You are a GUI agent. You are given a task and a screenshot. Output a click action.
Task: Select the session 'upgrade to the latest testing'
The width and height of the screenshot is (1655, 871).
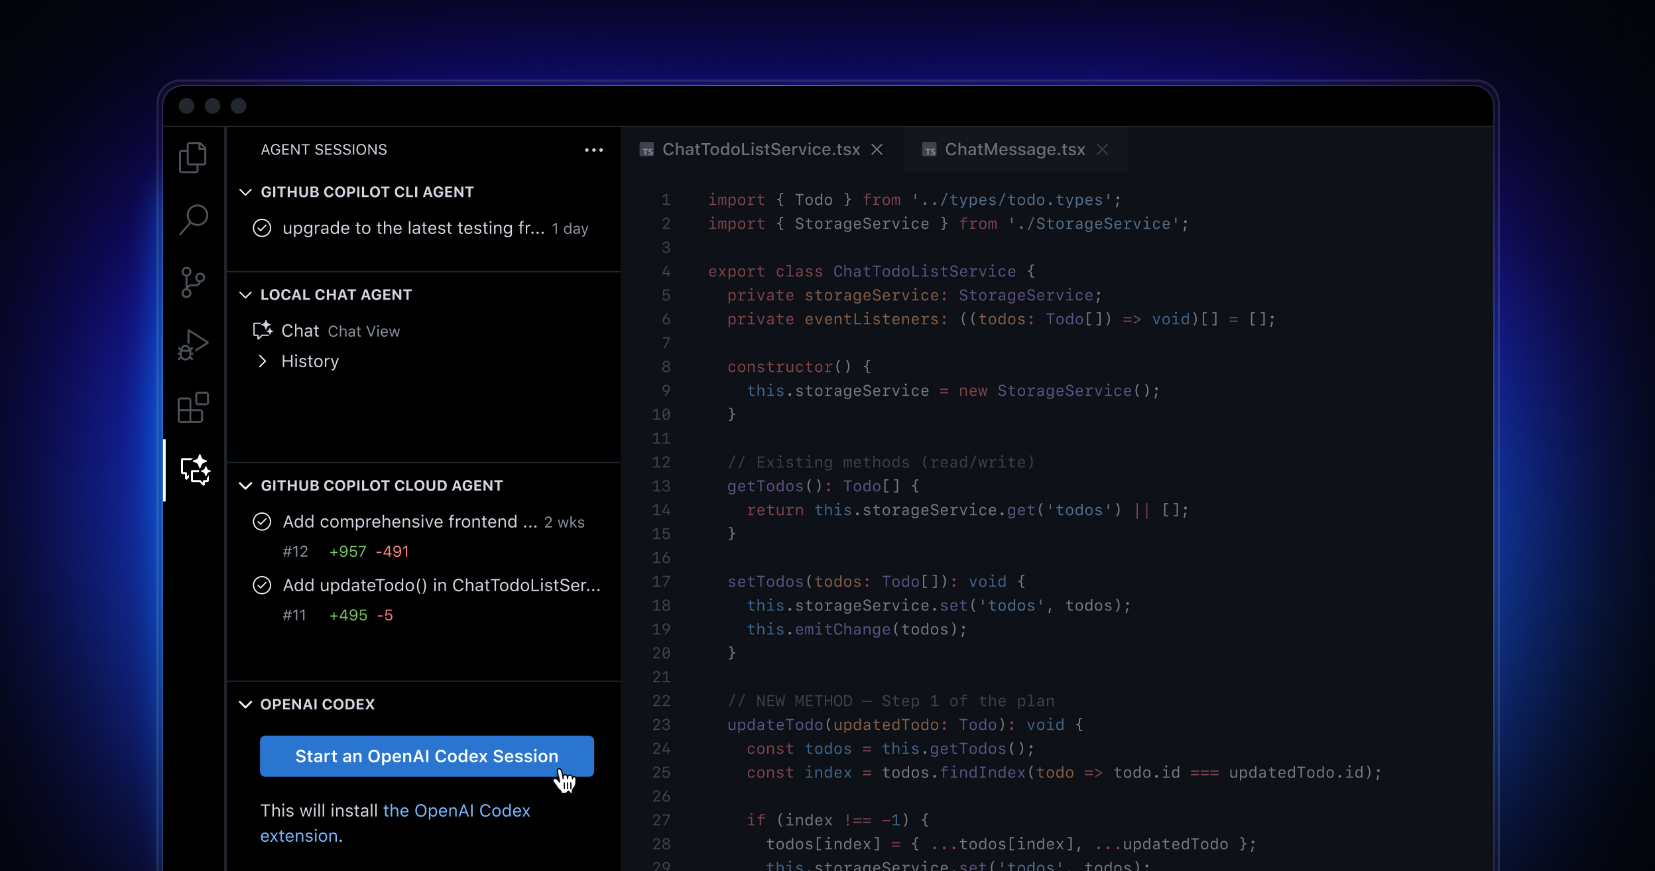point(411,228)
